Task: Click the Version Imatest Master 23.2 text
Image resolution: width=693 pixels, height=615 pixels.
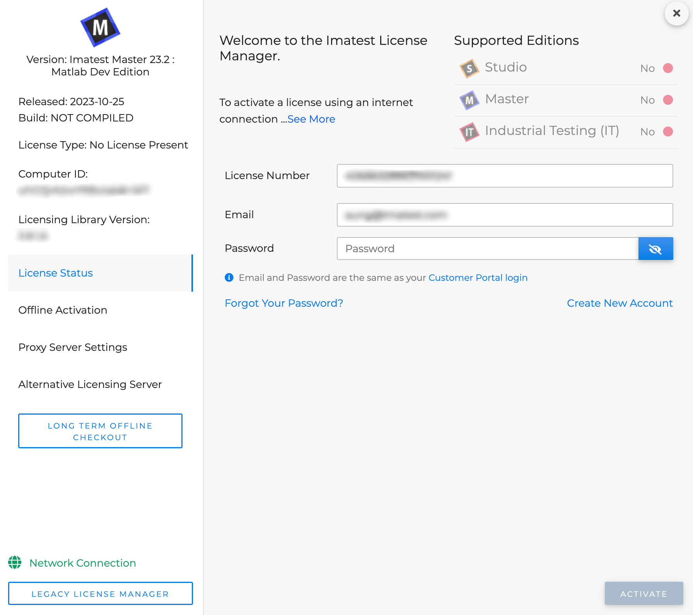Action: click(x=100, y=66)
